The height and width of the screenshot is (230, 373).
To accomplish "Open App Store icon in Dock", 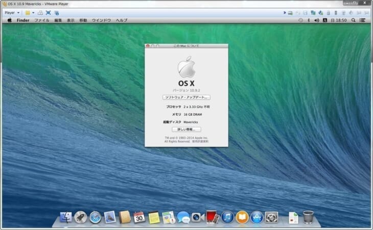I will click(257, 217).
